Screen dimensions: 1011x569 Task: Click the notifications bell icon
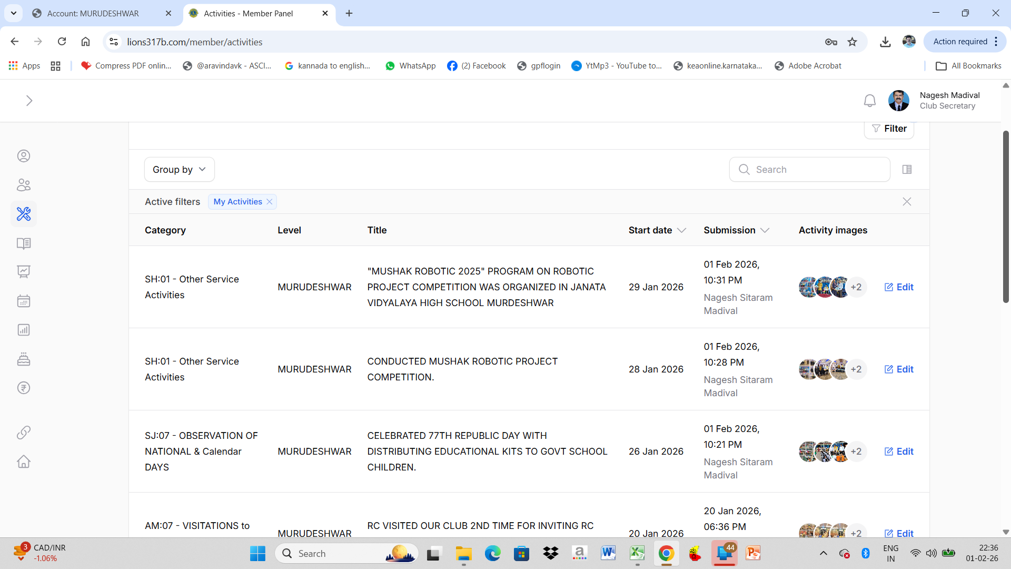click(870, 100)
